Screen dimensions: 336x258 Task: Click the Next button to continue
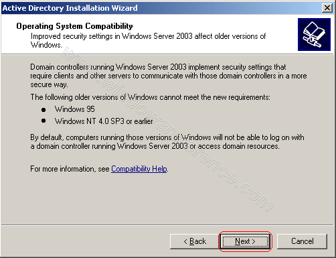[x=245, y=241]
